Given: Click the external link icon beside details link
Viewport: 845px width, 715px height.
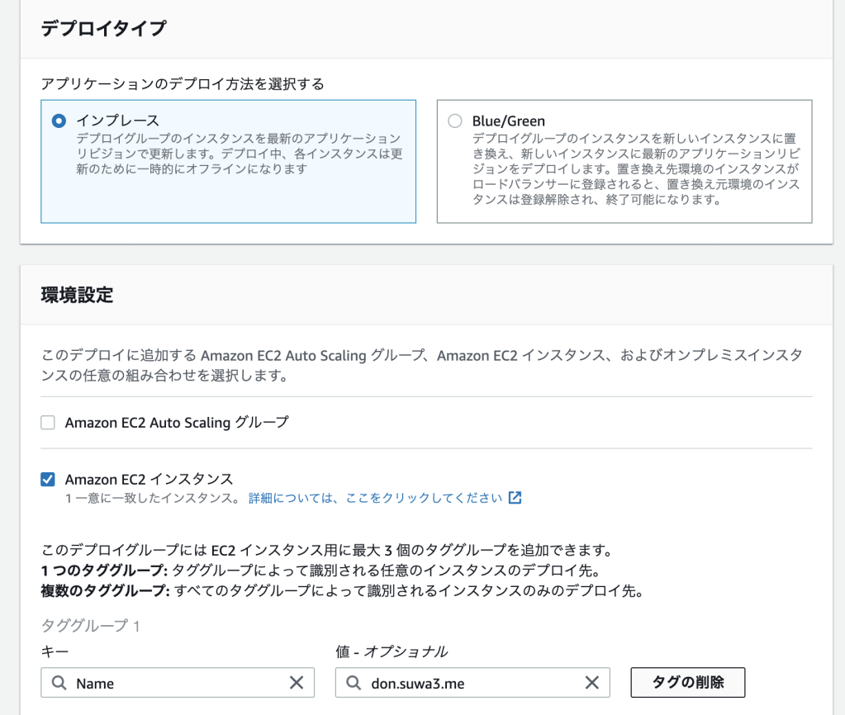Looking at the screenshot, I should (515, 498).
